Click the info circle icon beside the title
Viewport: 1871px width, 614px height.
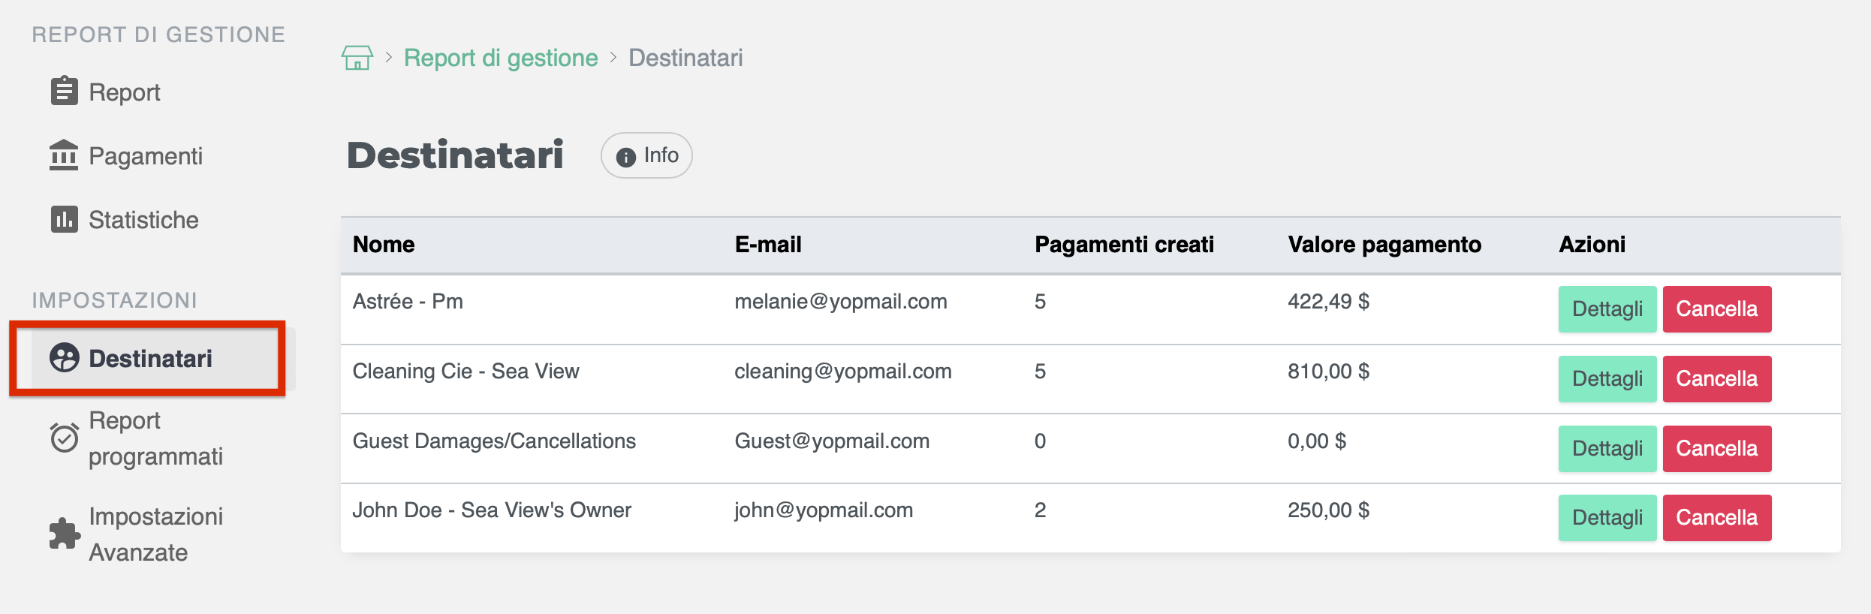(x=625, y=157)
